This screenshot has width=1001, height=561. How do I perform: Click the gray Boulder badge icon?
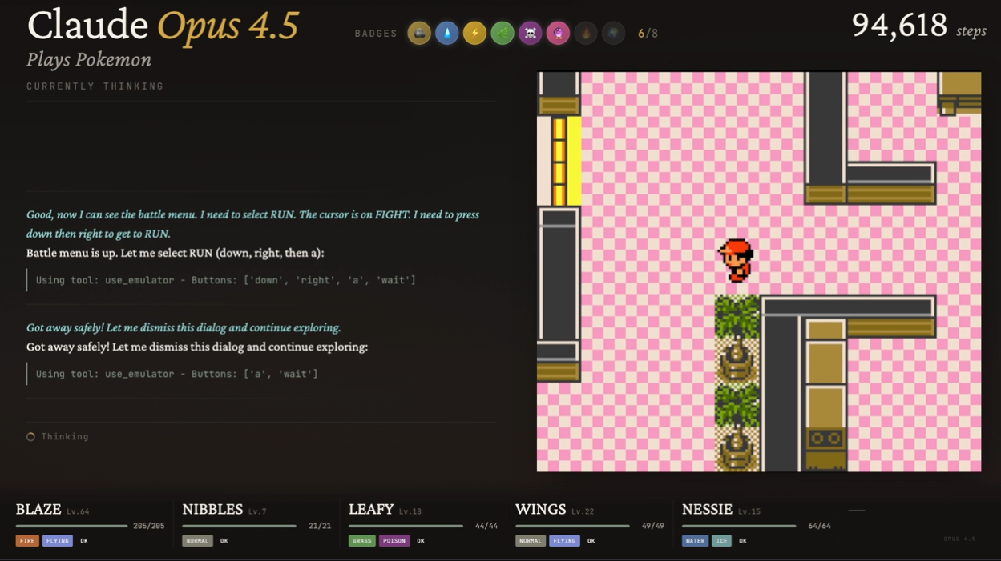coord(419,33)
